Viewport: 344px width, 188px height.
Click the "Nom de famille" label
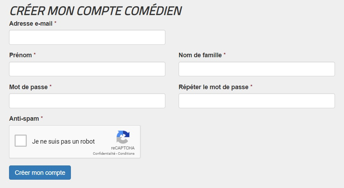click(200, 55)
